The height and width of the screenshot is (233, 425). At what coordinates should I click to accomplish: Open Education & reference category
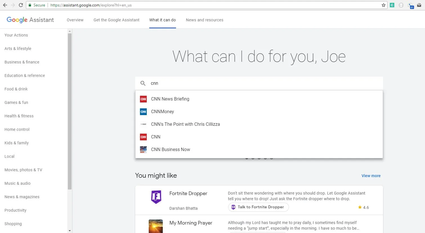[x=25, y=76]
